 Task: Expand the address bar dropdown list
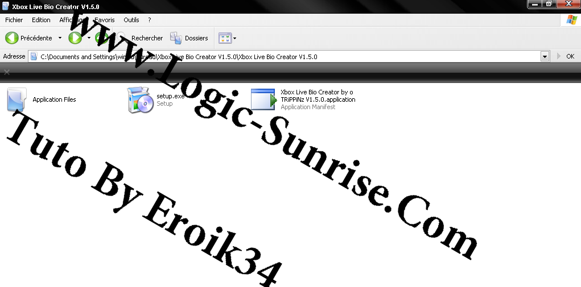(x=545, y=57)
